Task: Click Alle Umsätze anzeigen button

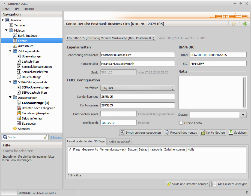Action: point(230,184)
